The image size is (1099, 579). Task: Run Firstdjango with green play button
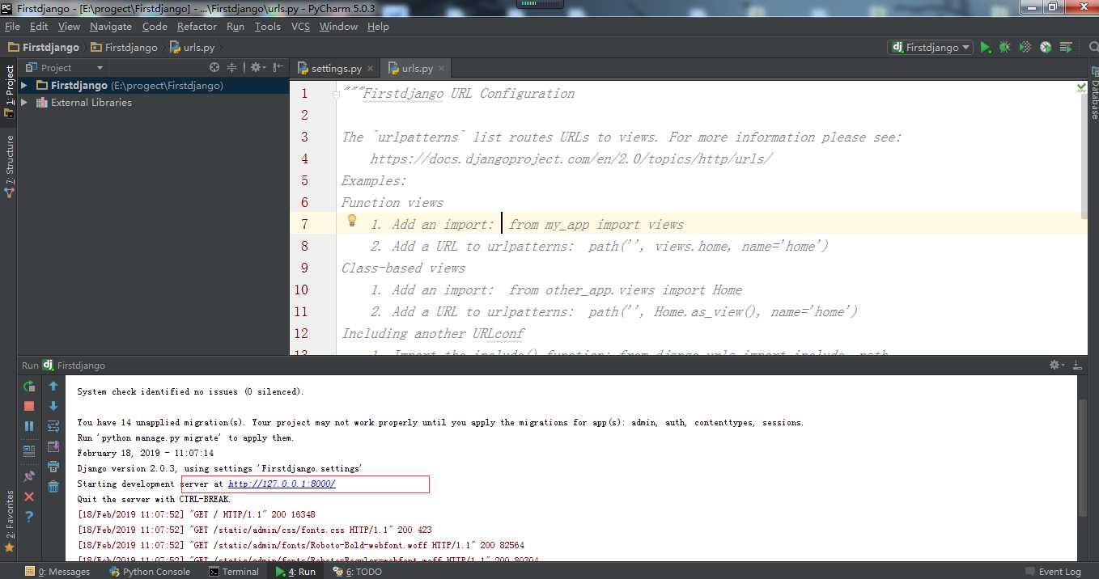point(985,48)
